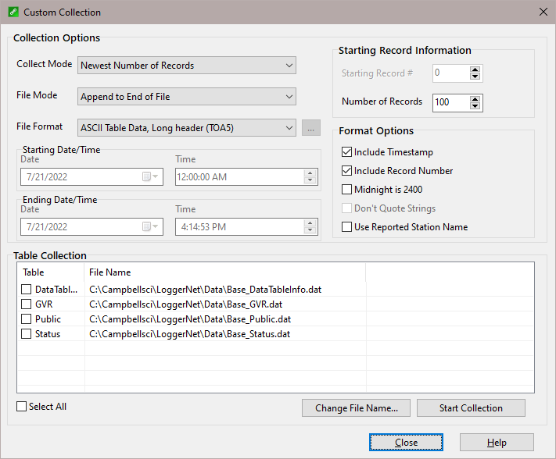This screenshot has width=556, height=459.
Task: Uncheck Include Record Number
Action: [347, 171]
